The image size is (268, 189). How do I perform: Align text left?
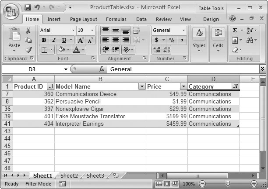point(106,40)
